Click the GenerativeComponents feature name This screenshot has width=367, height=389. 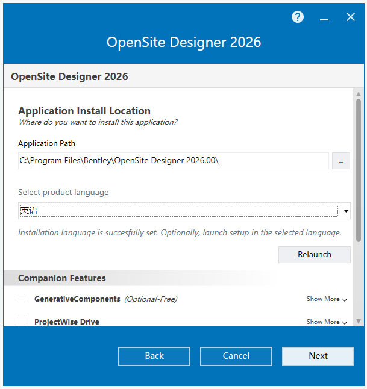point(77,299)
